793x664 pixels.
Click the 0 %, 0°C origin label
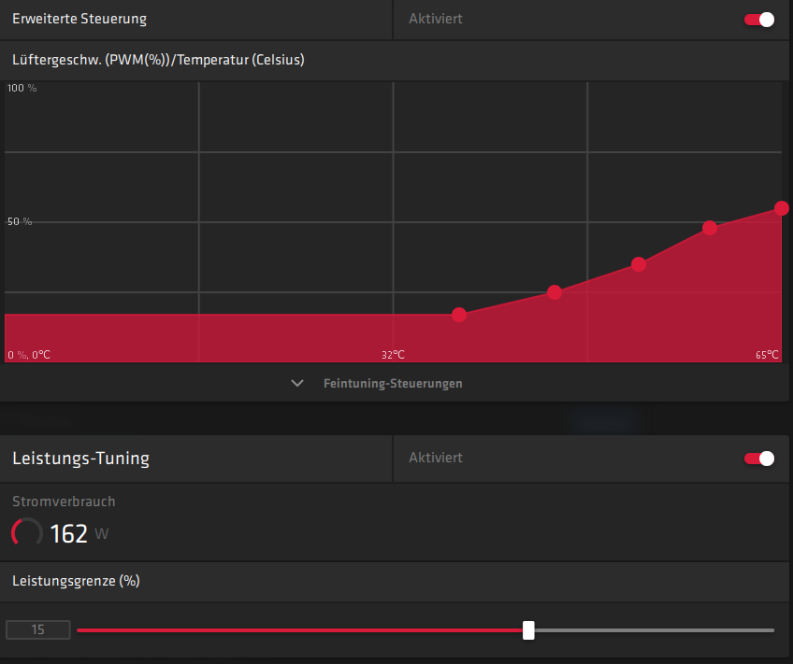click(x=29, y=355)
